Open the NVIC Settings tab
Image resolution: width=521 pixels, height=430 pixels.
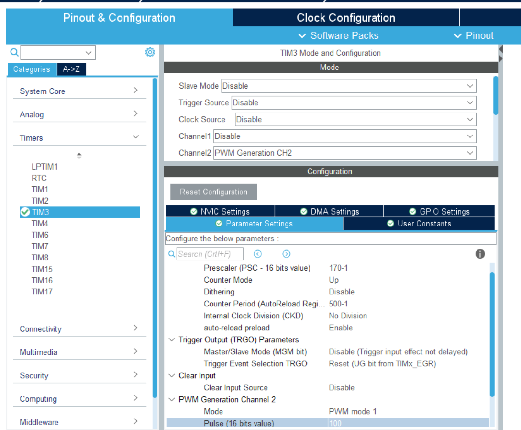pos(220,212)
